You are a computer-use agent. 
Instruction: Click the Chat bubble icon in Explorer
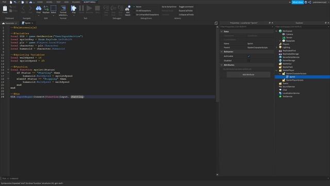(280, 90)
